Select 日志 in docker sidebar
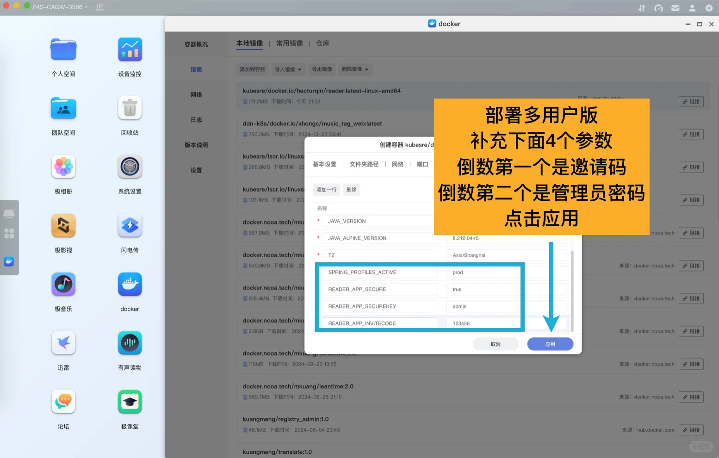Viewport: 719px width, 458px height. (196, 120)
